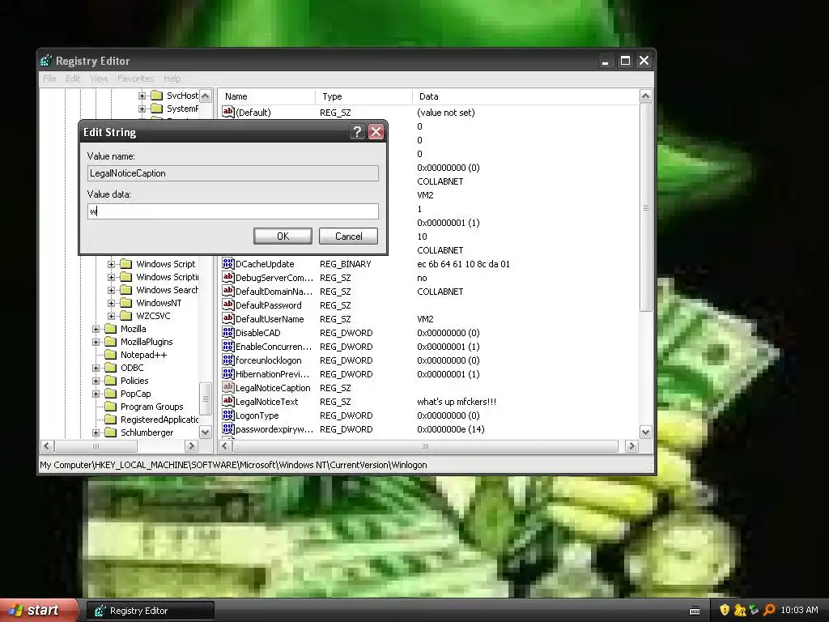This screenshot has height=622, width=829.
Task: Select the Windows Scripting tree item
Action: coord(167,277)
